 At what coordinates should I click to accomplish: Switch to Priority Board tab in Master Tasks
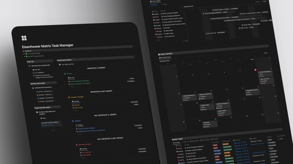pos(205,140)
